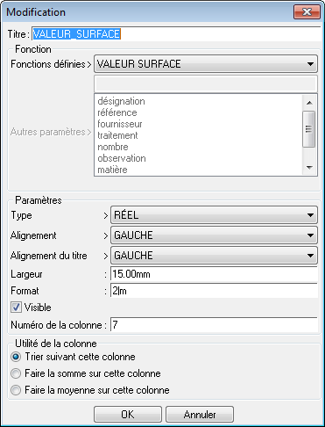Image resolution: width=325 pixels, height=427 pixels.
Task: Click the parameter list scroll up arrow
Action: tap(309, 103)
